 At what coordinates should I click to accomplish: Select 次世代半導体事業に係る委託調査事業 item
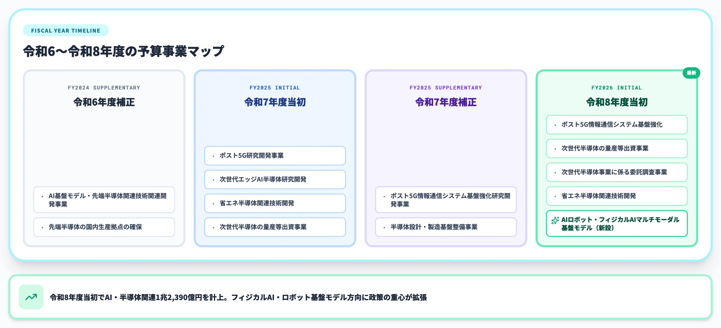617,172
